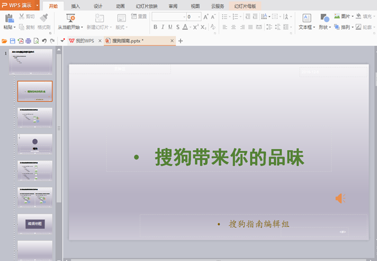Clear formatting eraser icon
The width and height of the screenshot is (377, 261).
(213, 27)
